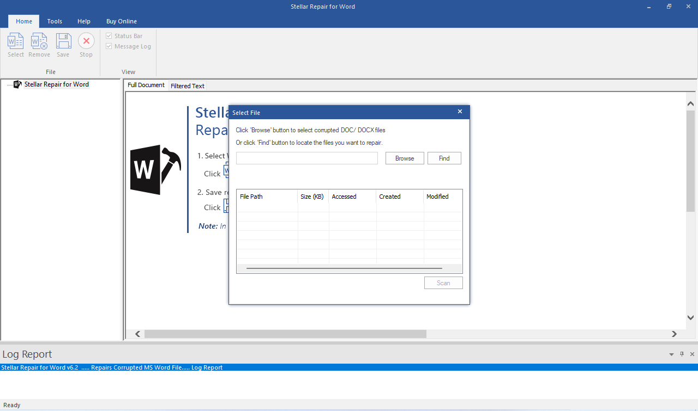Open Log Report panel options dropdown arrow
Viewport: 698px width, 411px height.
(671, 354)
